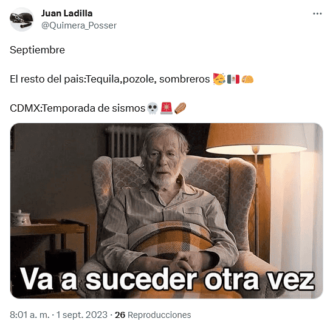Open the old man GIF image
The height and width of the screenshot is (324, 333).
[x=166, y=211]
